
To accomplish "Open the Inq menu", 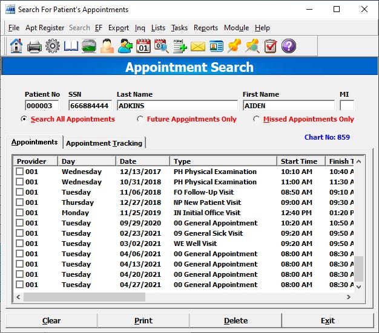I will click(140, 28).
